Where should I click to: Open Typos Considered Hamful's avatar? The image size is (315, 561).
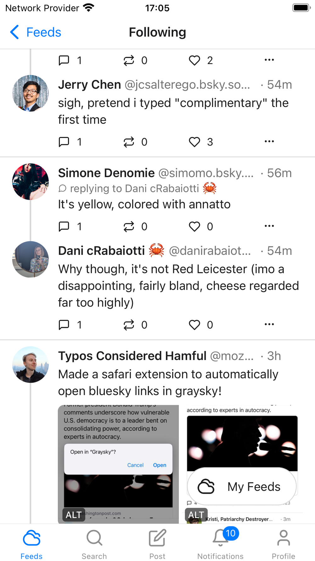[31, 365]
